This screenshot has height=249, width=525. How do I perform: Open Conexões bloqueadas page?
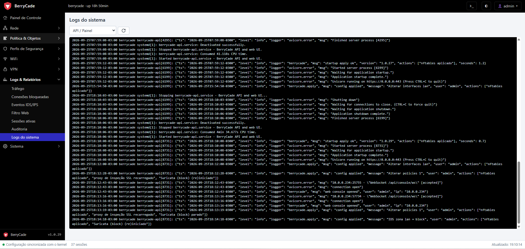[32, 97]
